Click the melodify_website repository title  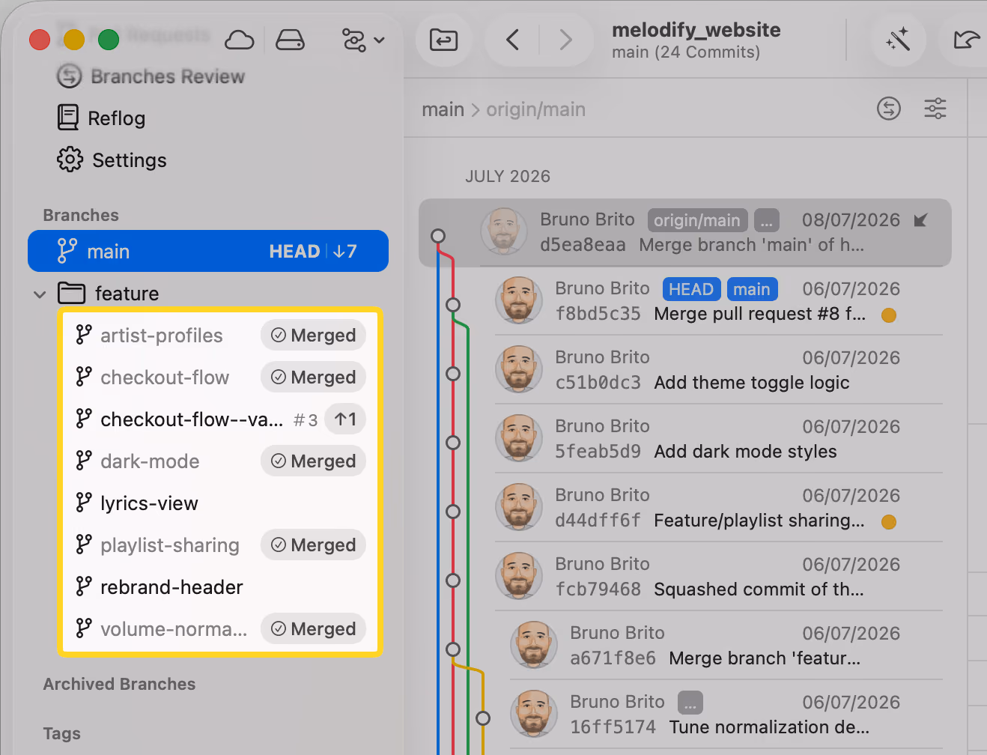coord(696,30)
